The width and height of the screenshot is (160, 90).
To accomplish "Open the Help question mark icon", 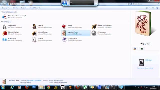I will point(157,8).
